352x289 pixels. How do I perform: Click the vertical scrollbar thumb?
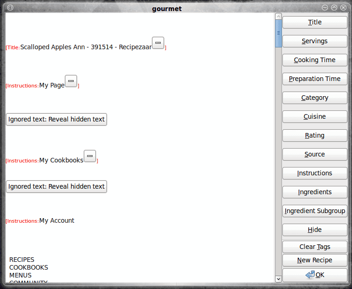tap(278, 34)
